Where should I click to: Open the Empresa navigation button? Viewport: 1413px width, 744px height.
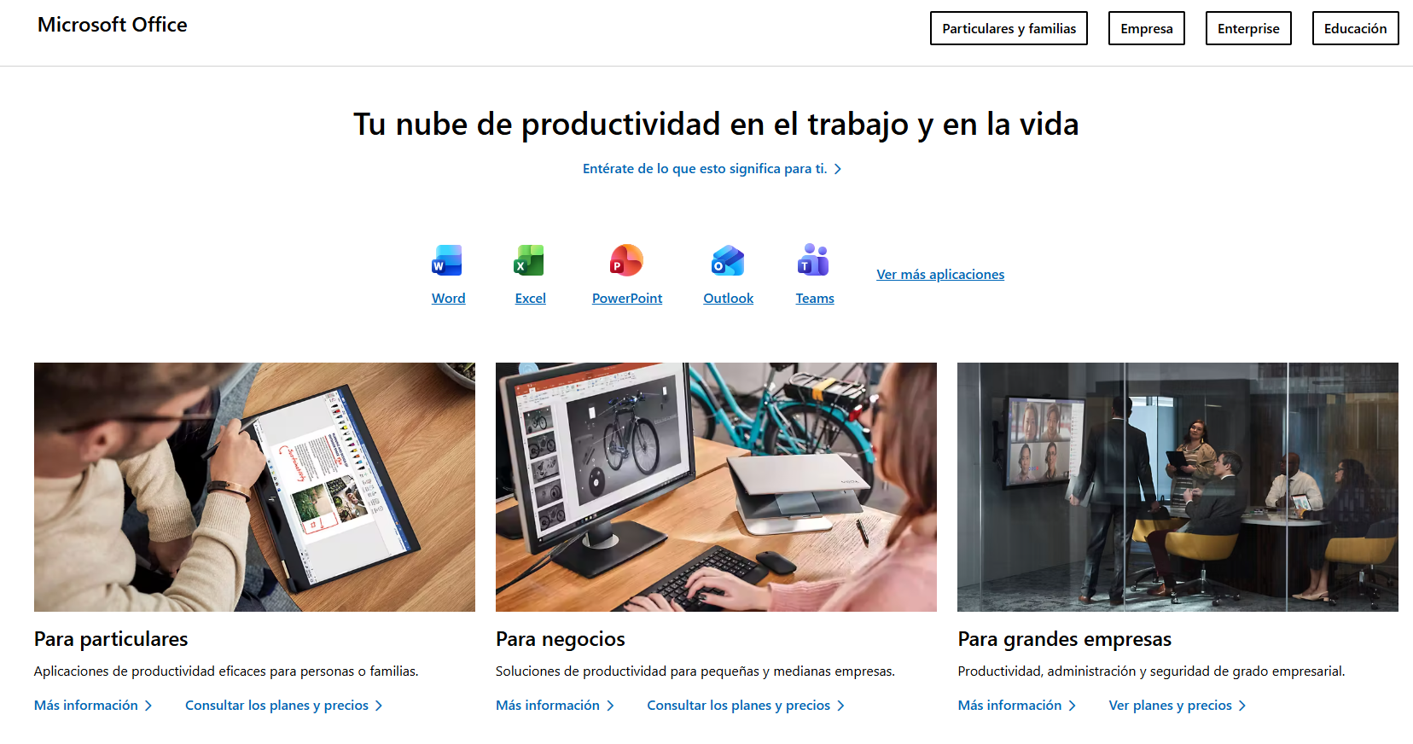1146,28
